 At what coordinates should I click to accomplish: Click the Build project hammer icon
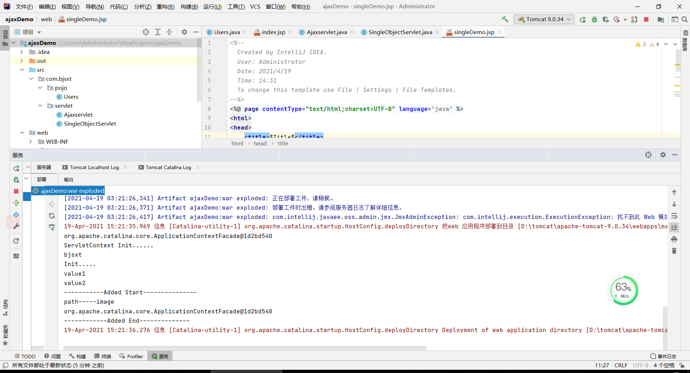[x=505, y=19]
